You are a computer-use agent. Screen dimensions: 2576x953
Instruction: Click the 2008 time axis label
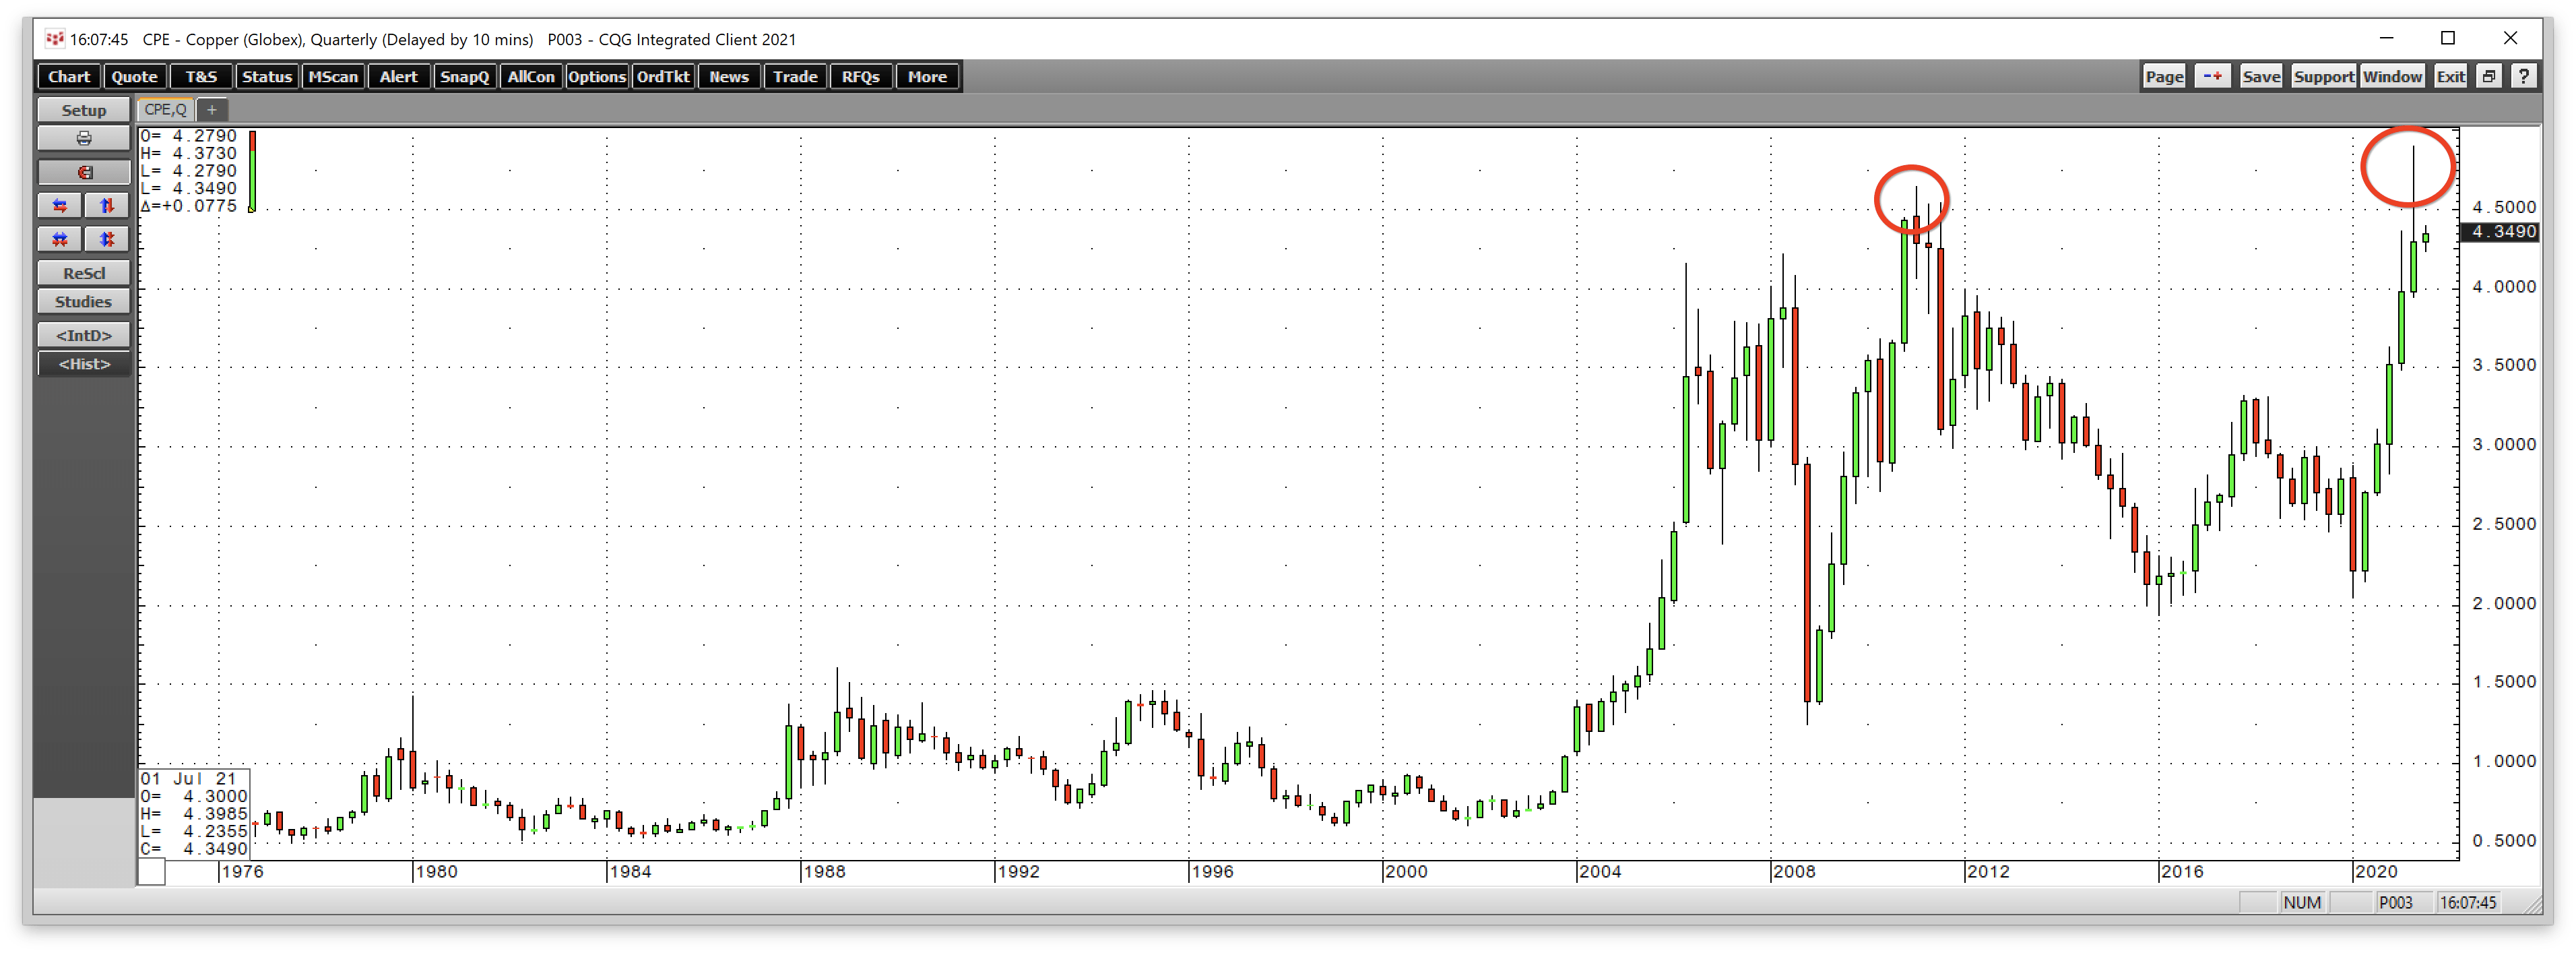click(x=1794, y=871)
